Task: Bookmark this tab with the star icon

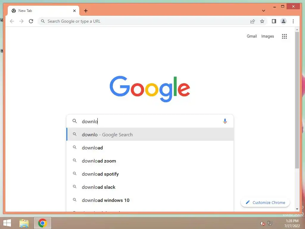Action: click(262, 21)
